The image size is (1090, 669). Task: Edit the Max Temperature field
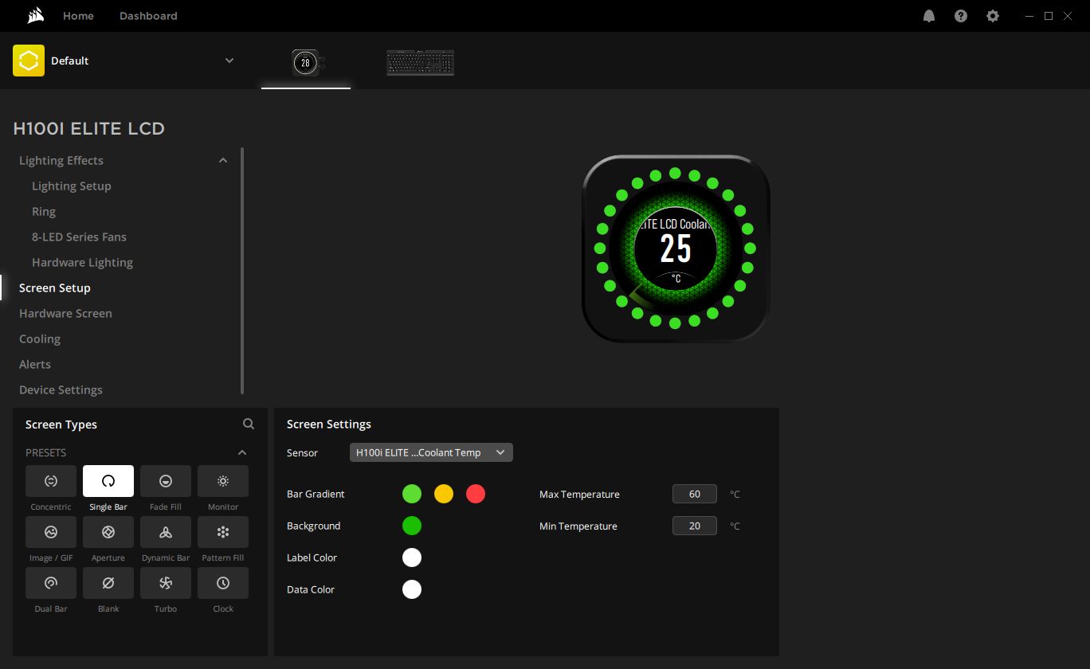[695, 494]
